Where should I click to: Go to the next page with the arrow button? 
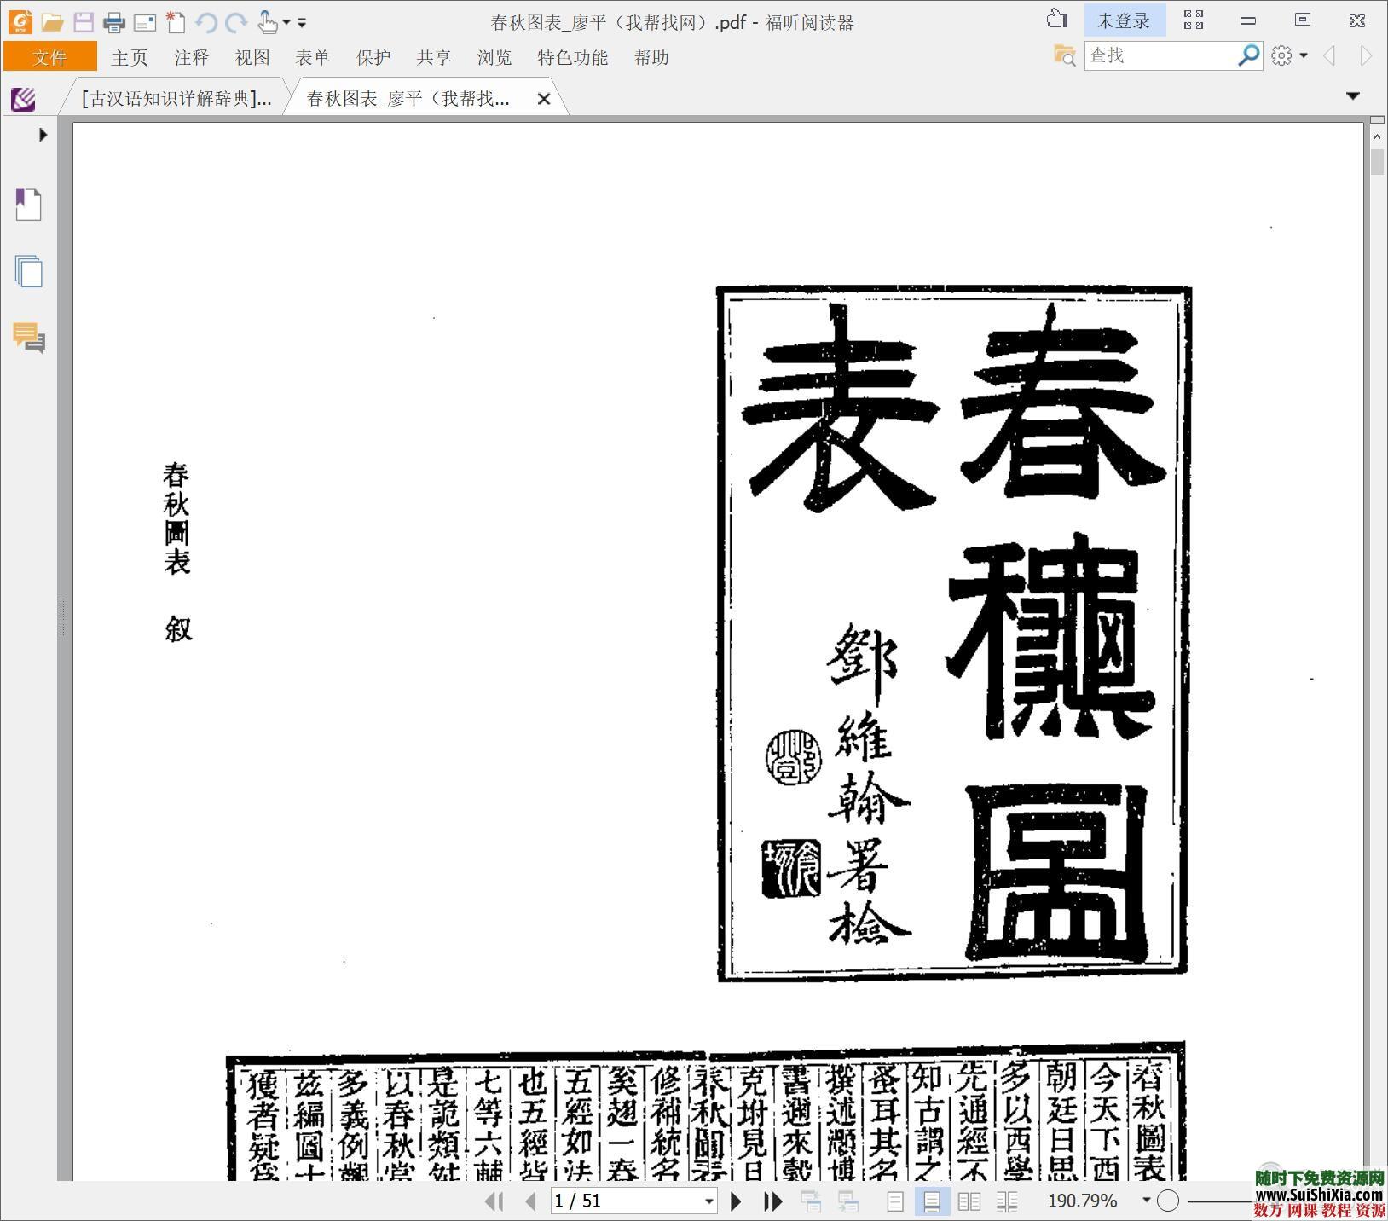coord(735,1201)
